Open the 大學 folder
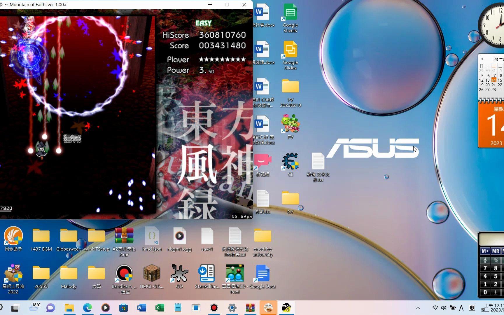 [97, 276]
